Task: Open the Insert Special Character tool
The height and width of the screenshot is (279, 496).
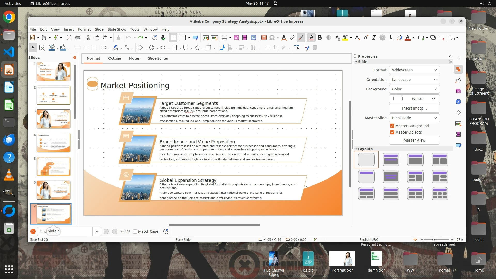Action: pyautogui.click(x=272, y=38)
